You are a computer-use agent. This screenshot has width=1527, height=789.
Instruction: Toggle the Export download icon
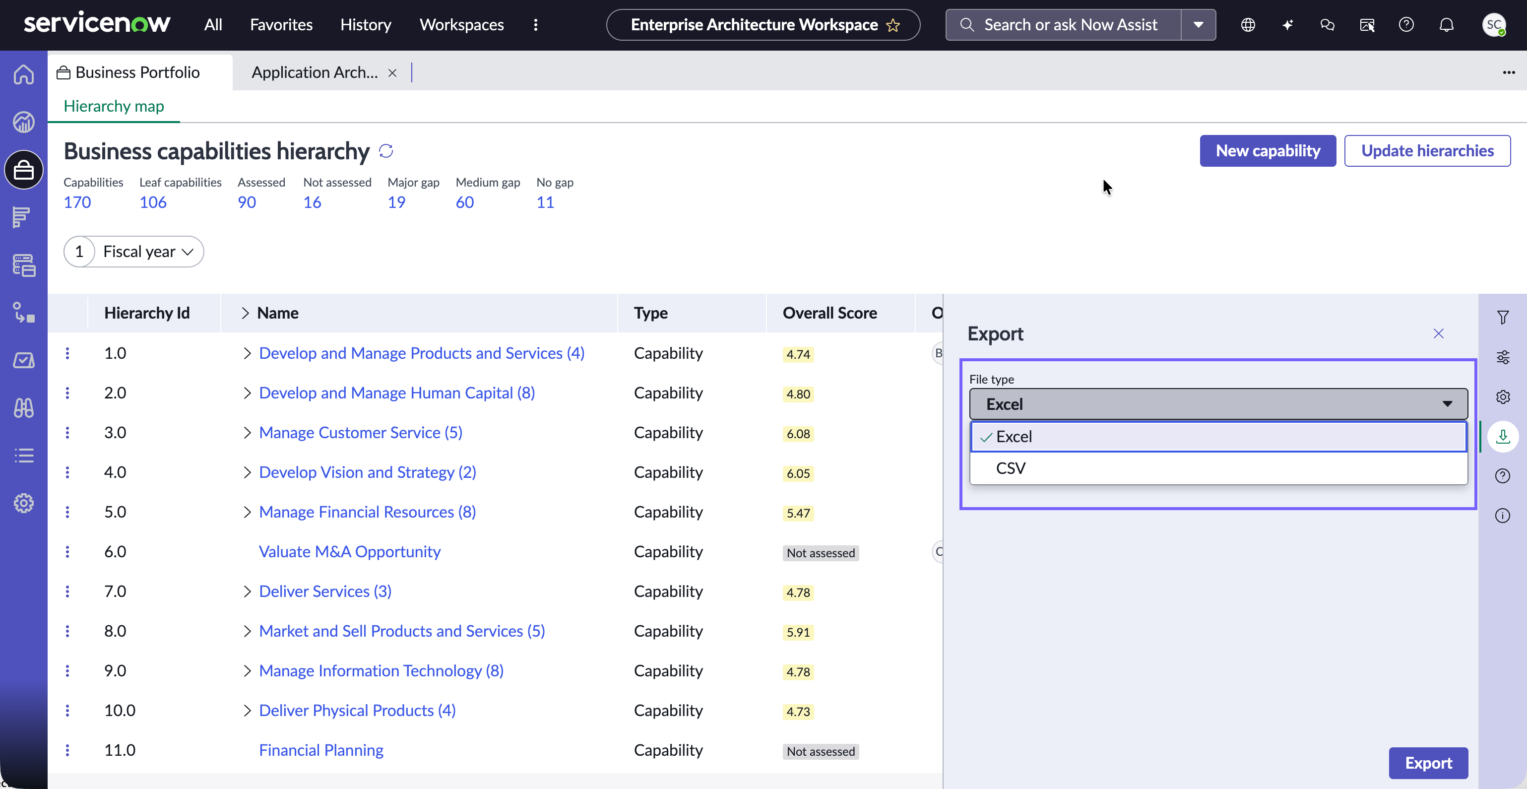pos(1503,436)
